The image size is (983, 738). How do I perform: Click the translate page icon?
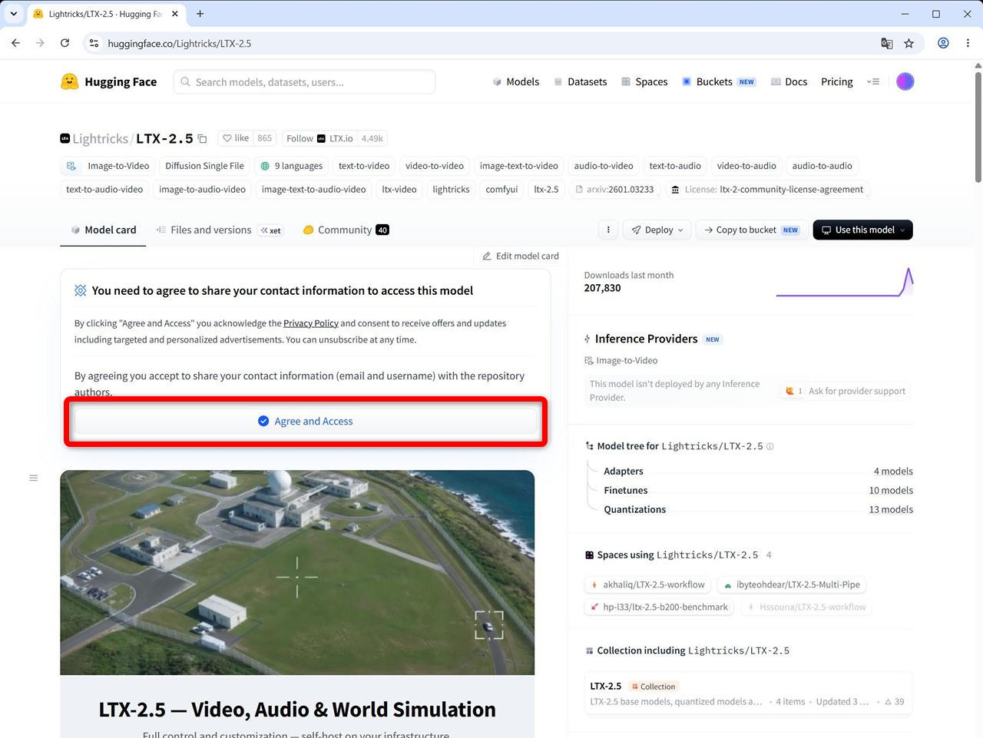pyautogui.click(x=887, y=44)
